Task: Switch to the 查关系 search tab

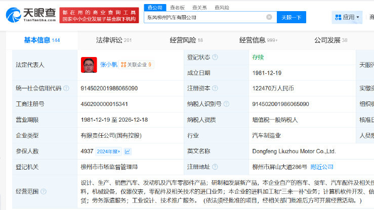Action: (x=199, y=8)
